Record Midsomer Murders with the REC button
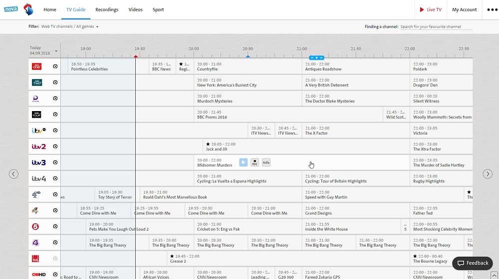This screenshot has height=279, width=499. point(254,162)
